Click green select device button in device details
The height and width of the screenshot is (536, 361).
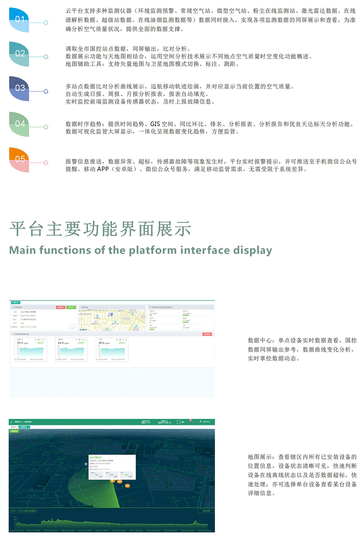[71, 307]
